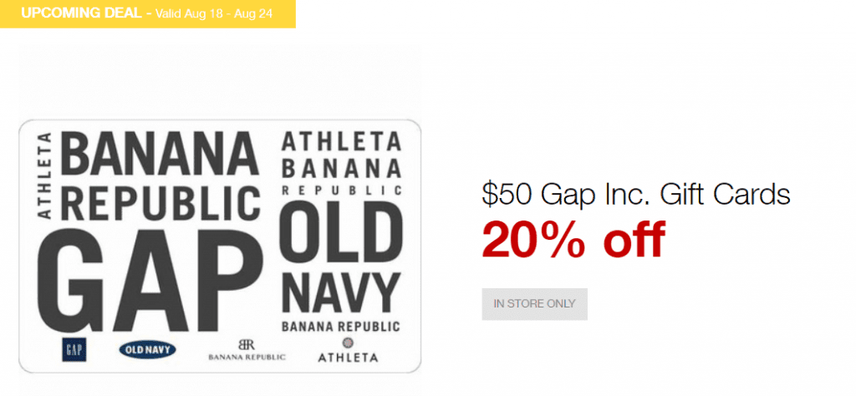The height and width of the screenshot is (396, 856).
Task: Open the $50 Gap Inc. Gift Cards title
Action: pyautogui.click(x=636, y=195)
